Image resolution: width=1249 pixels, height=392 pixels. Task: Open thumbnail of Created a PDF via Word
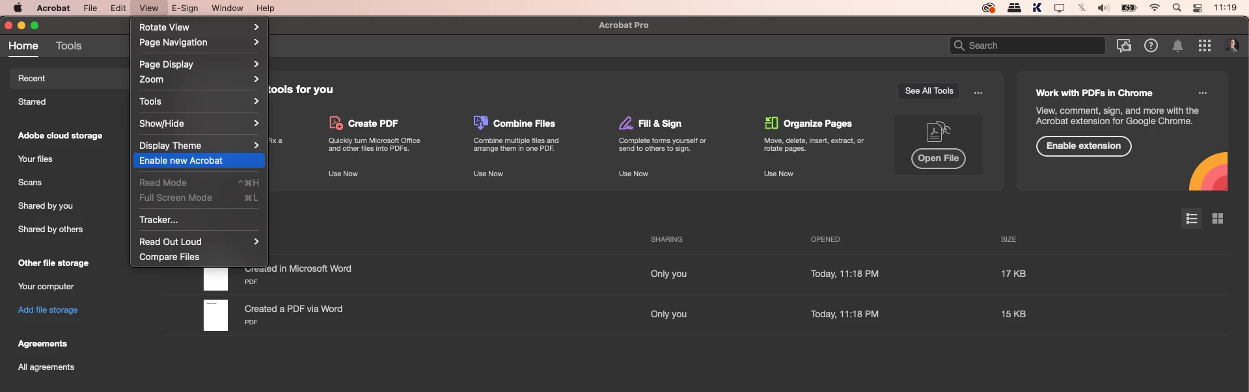(x=215, y=315)
